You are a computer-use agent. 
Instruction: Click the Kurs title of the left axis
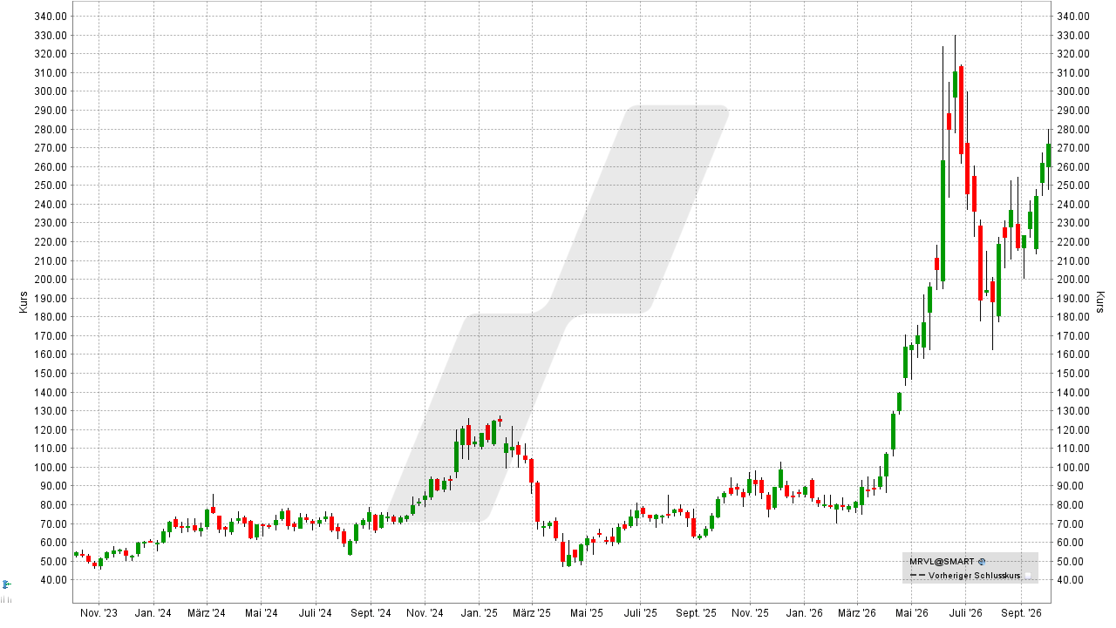pos(24,302)
